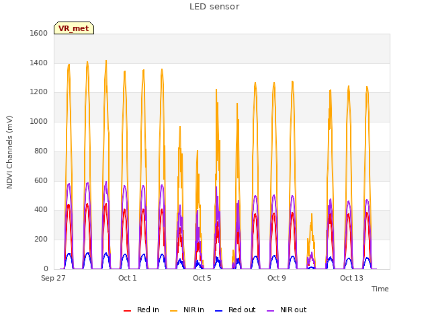Image resolution: width=430 pixels, height=323 pixels.
Task: Click the Oct 5 x-axis tick label
Action: pos(202,278)
